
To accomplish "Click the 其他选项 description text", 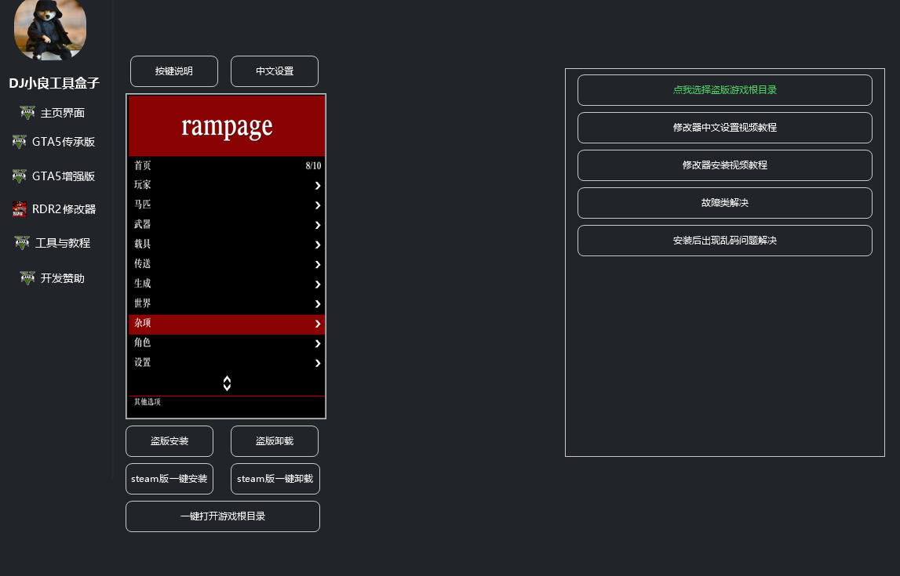I will pos(147,402).
